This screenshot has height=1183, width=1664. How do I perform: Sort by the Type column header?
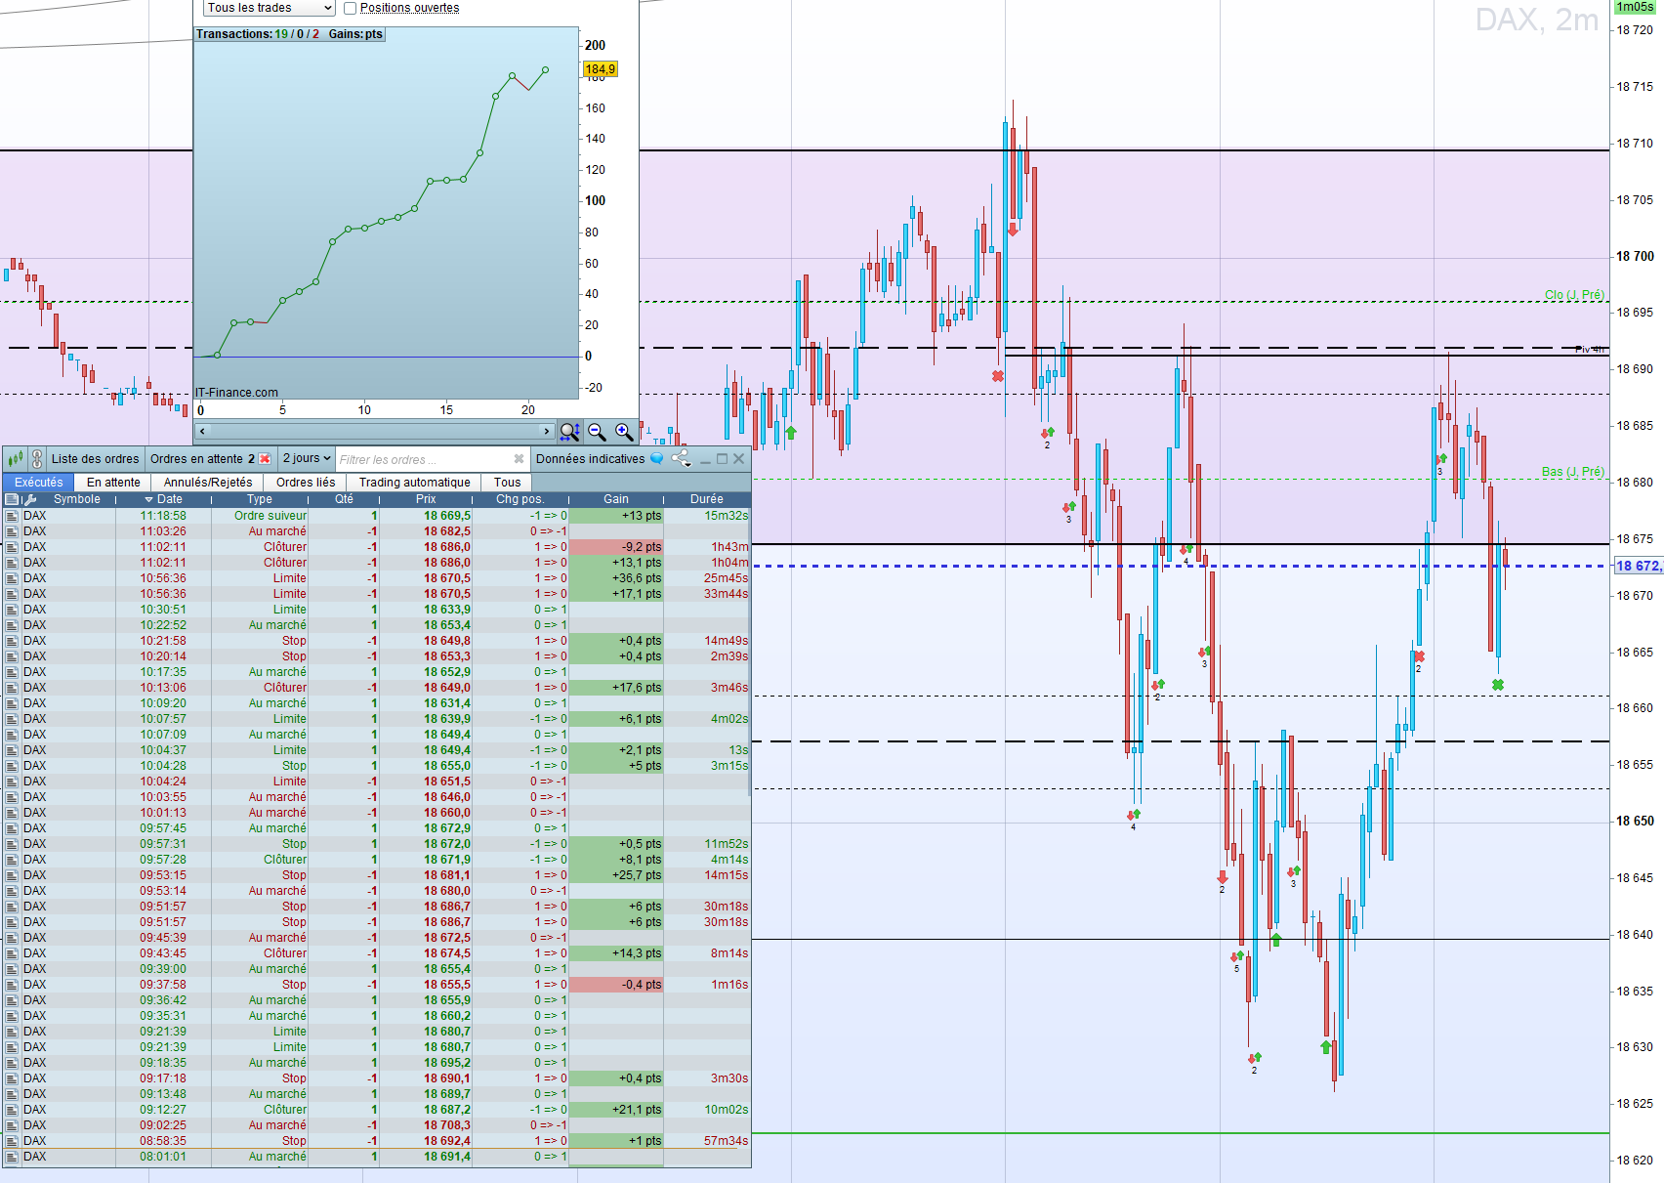[x=260, y=499]
